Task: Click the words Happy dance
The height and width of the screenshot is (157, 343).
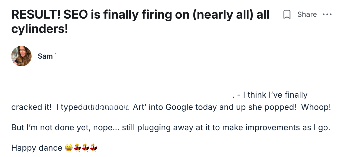Action: (37, 148)
